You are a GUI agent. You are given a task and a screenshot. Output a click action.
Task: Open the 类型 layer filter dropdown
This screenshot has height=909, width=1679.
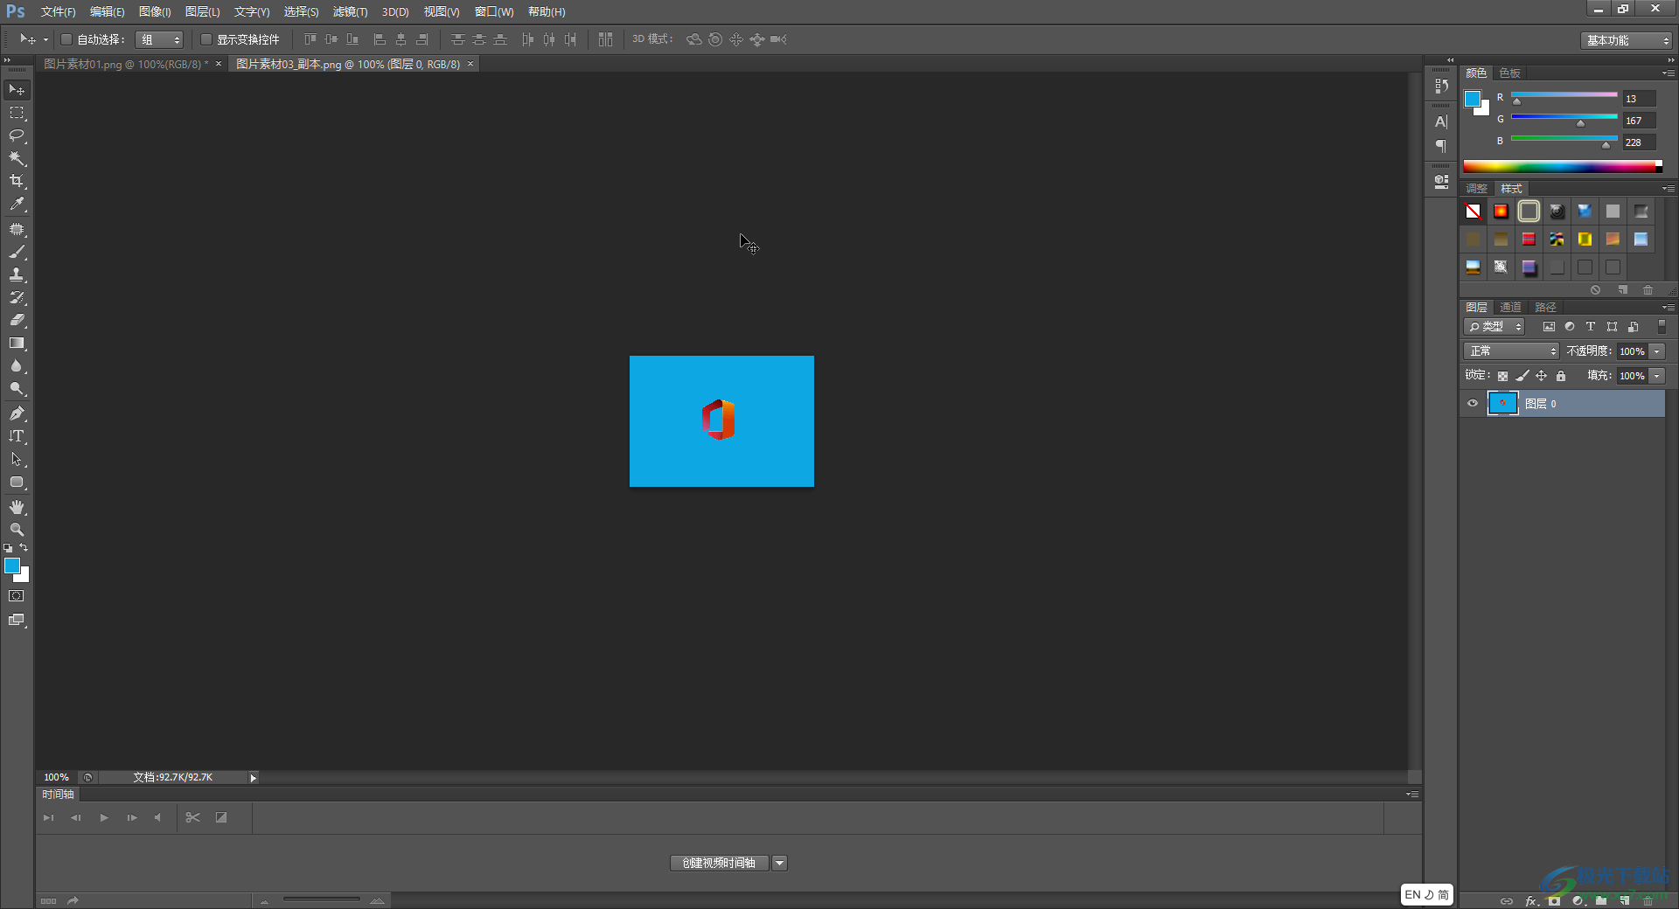pos(1494,327)
